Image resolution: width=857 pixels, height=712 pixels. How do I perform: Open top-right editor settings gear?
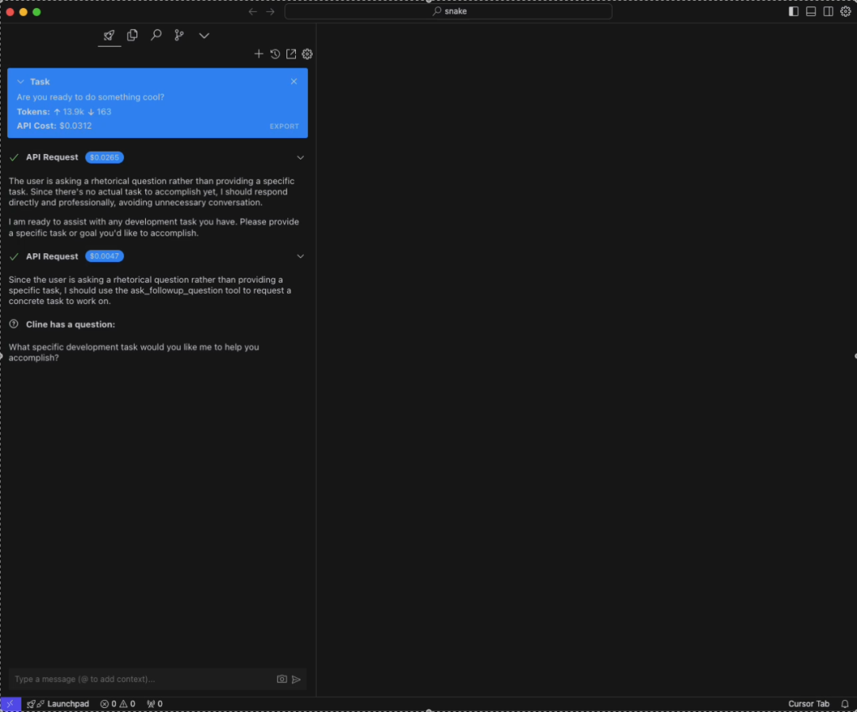pyautogui.click(x=846, y=11)
